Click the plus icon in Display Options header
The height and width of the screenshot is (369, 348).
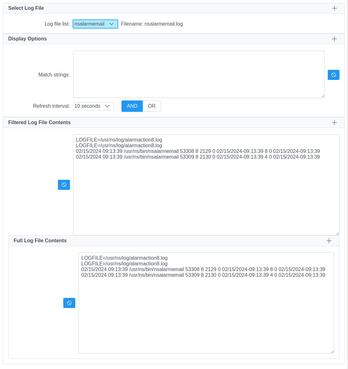coord(334,39)
